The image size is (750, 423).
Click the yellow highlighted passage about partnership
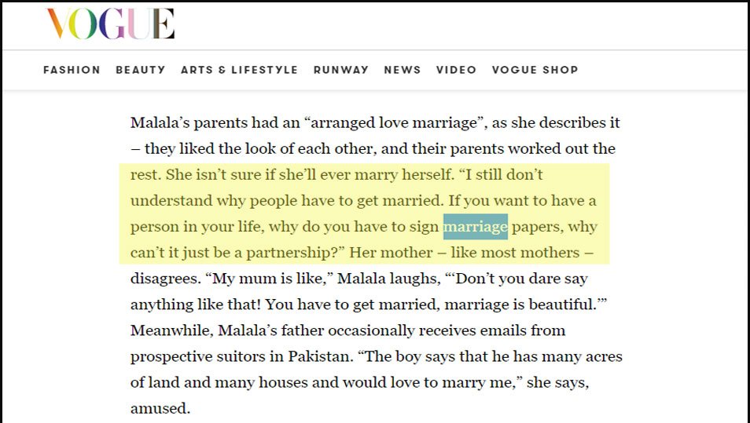[365, 213]
